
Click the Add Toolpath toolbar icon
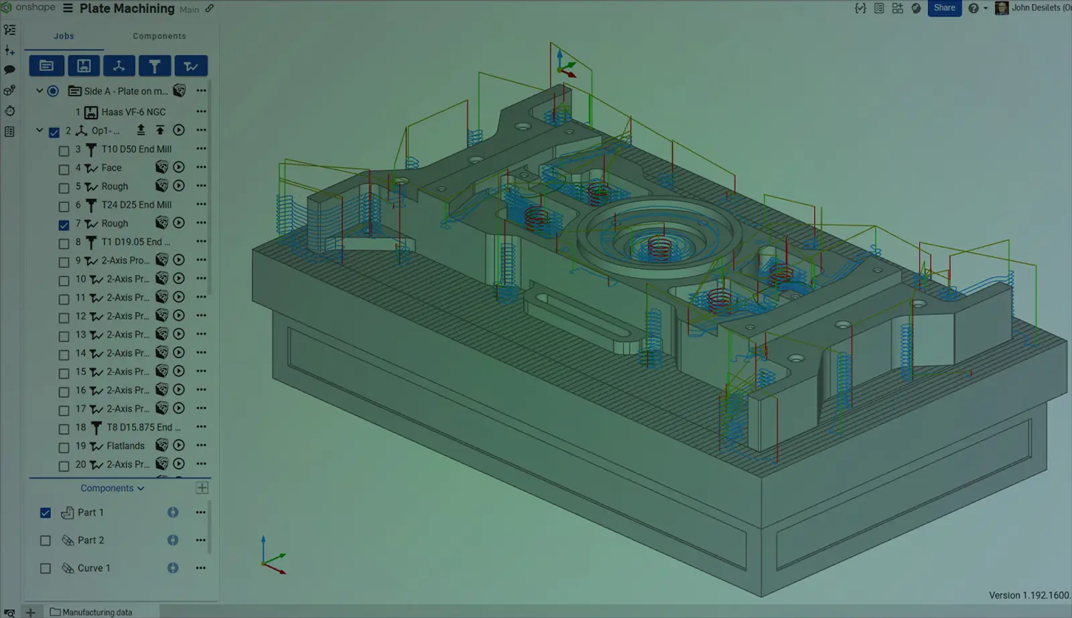(191, 66)
